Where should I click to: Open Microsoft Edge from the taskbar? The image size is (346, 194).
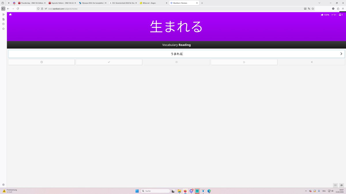(209, 191)
